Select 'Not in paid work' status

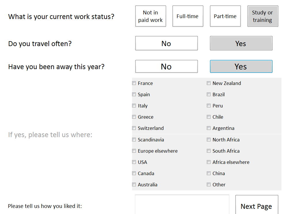click(x=151, y=16)
